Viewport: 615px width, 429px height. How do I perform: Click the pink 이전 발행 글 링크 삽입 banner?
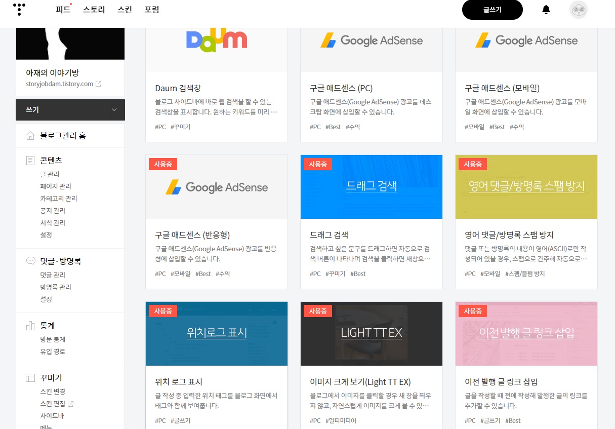(526, 334)
